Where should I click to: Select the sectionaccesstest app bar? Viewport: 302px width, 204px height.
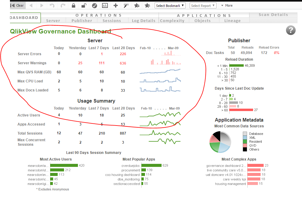pos(142,183)
